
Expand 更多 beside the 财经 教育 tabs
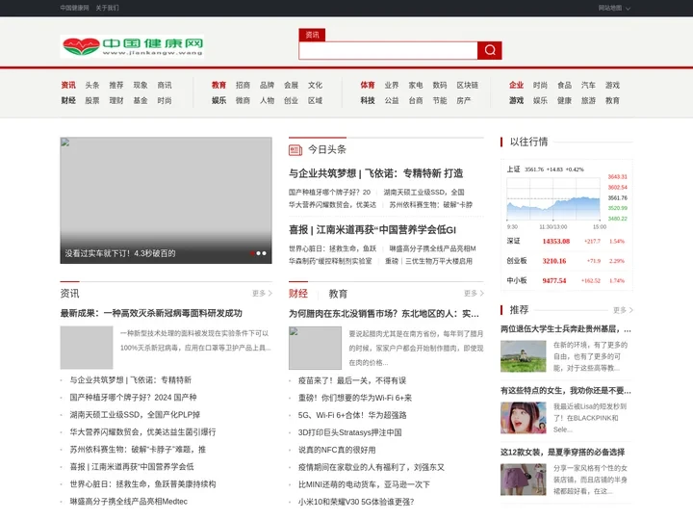click(x=474, y=293)
